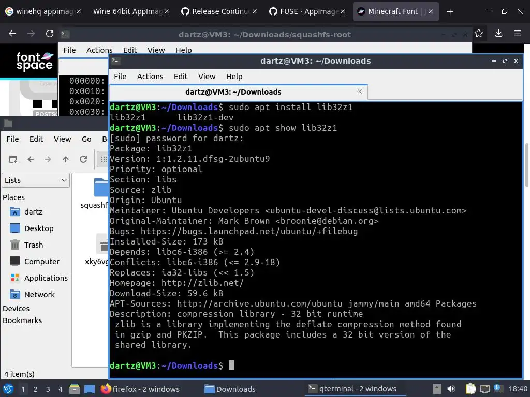Click the 18:40 clock in the taskbar
530x397 pixels.
click(x=518, y=389)
